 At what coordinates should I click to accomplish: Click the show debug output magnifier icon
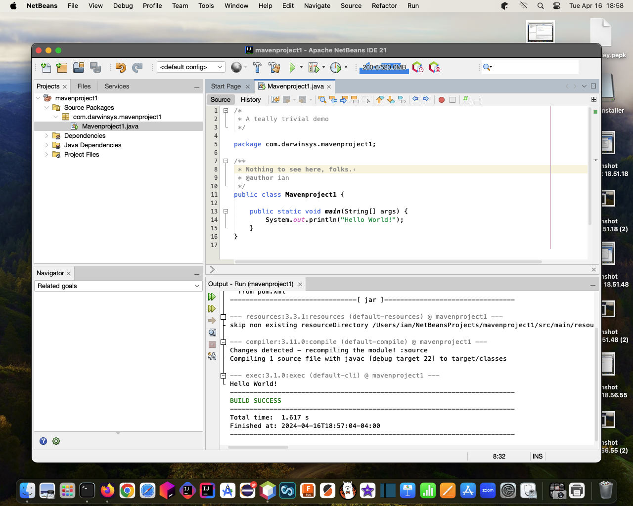(x=212, y=333)
